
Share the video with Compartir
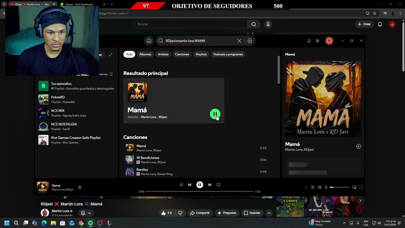200,213
